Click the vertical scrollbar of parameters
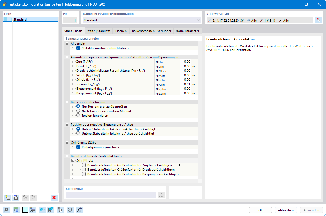The width and height of the screenshot is (326, 216). click(x=200, y=86)
